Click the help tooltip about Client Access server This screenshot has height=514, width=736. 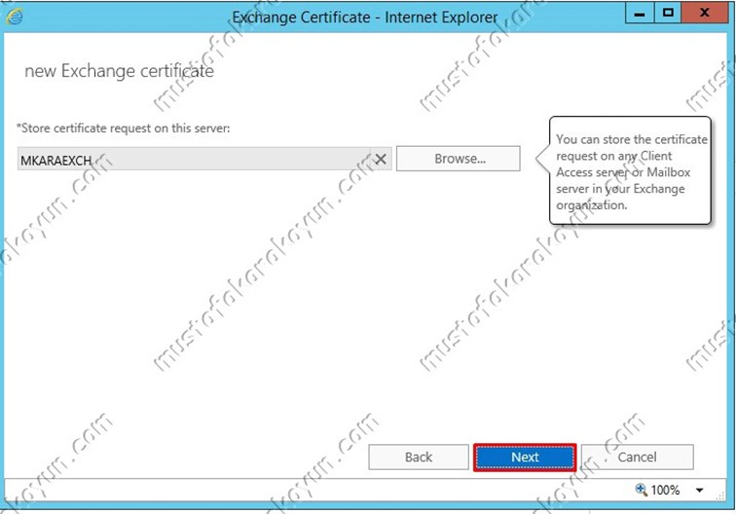(x=630, y=170)
